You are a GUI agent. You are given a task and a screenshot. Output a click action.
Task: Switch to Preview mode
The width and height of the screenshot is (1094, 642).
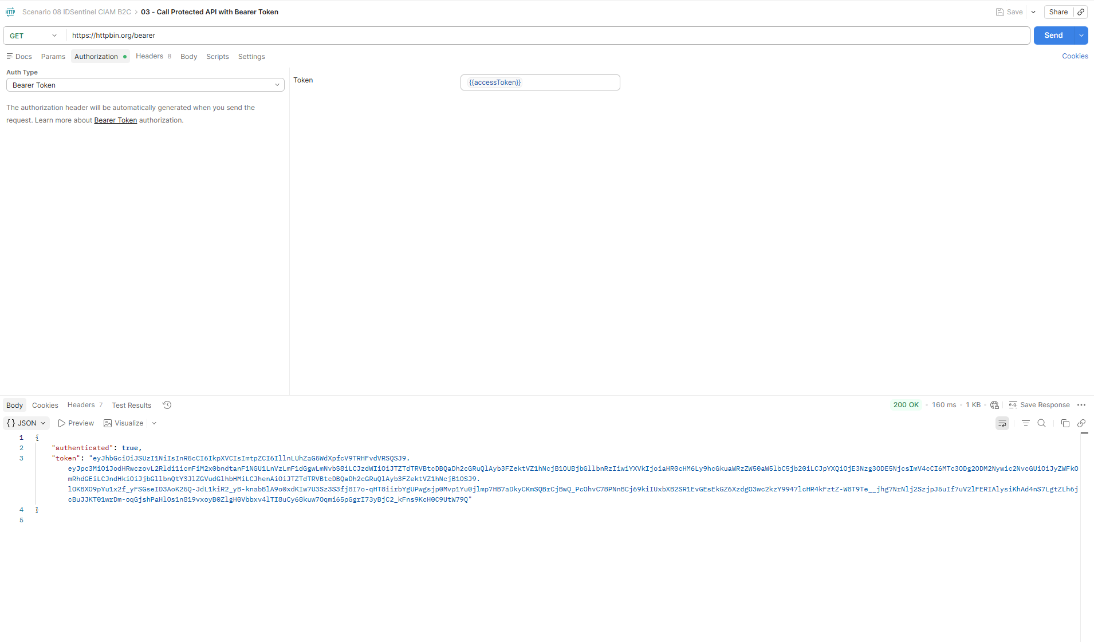point(76,423)
